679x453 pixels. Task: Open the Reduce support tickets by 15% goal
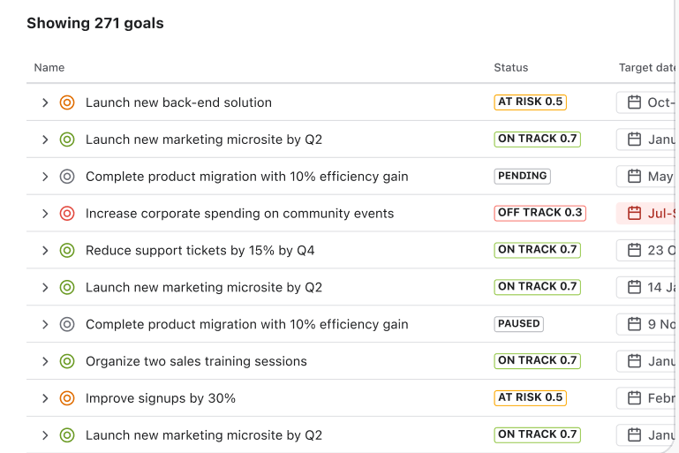click(x=200, y=251)
